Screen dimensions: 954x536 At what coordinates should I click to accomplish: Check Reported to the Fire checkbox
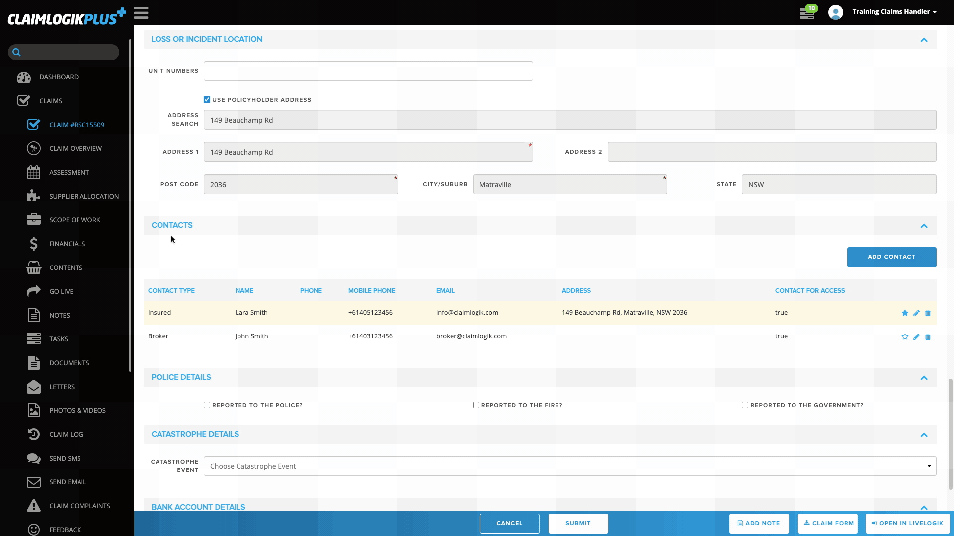coord(476,405)
